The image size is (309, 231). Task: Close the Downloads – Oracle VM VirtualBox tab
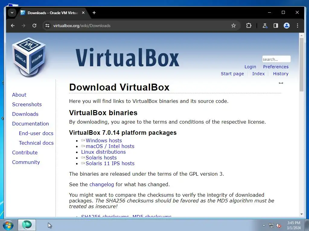pos(83,13)
